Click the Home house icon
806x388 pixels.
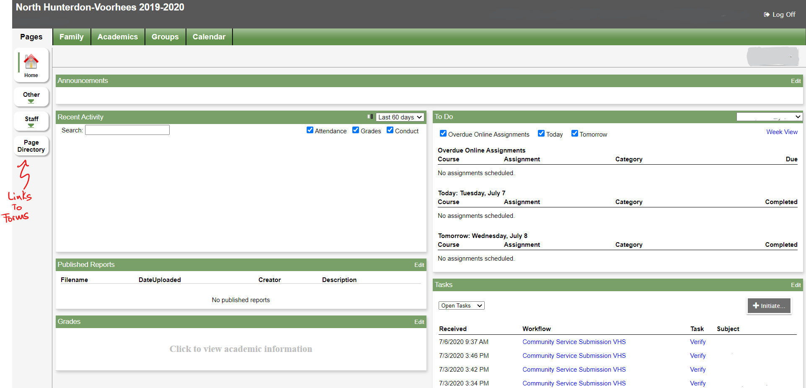(31, 62)
